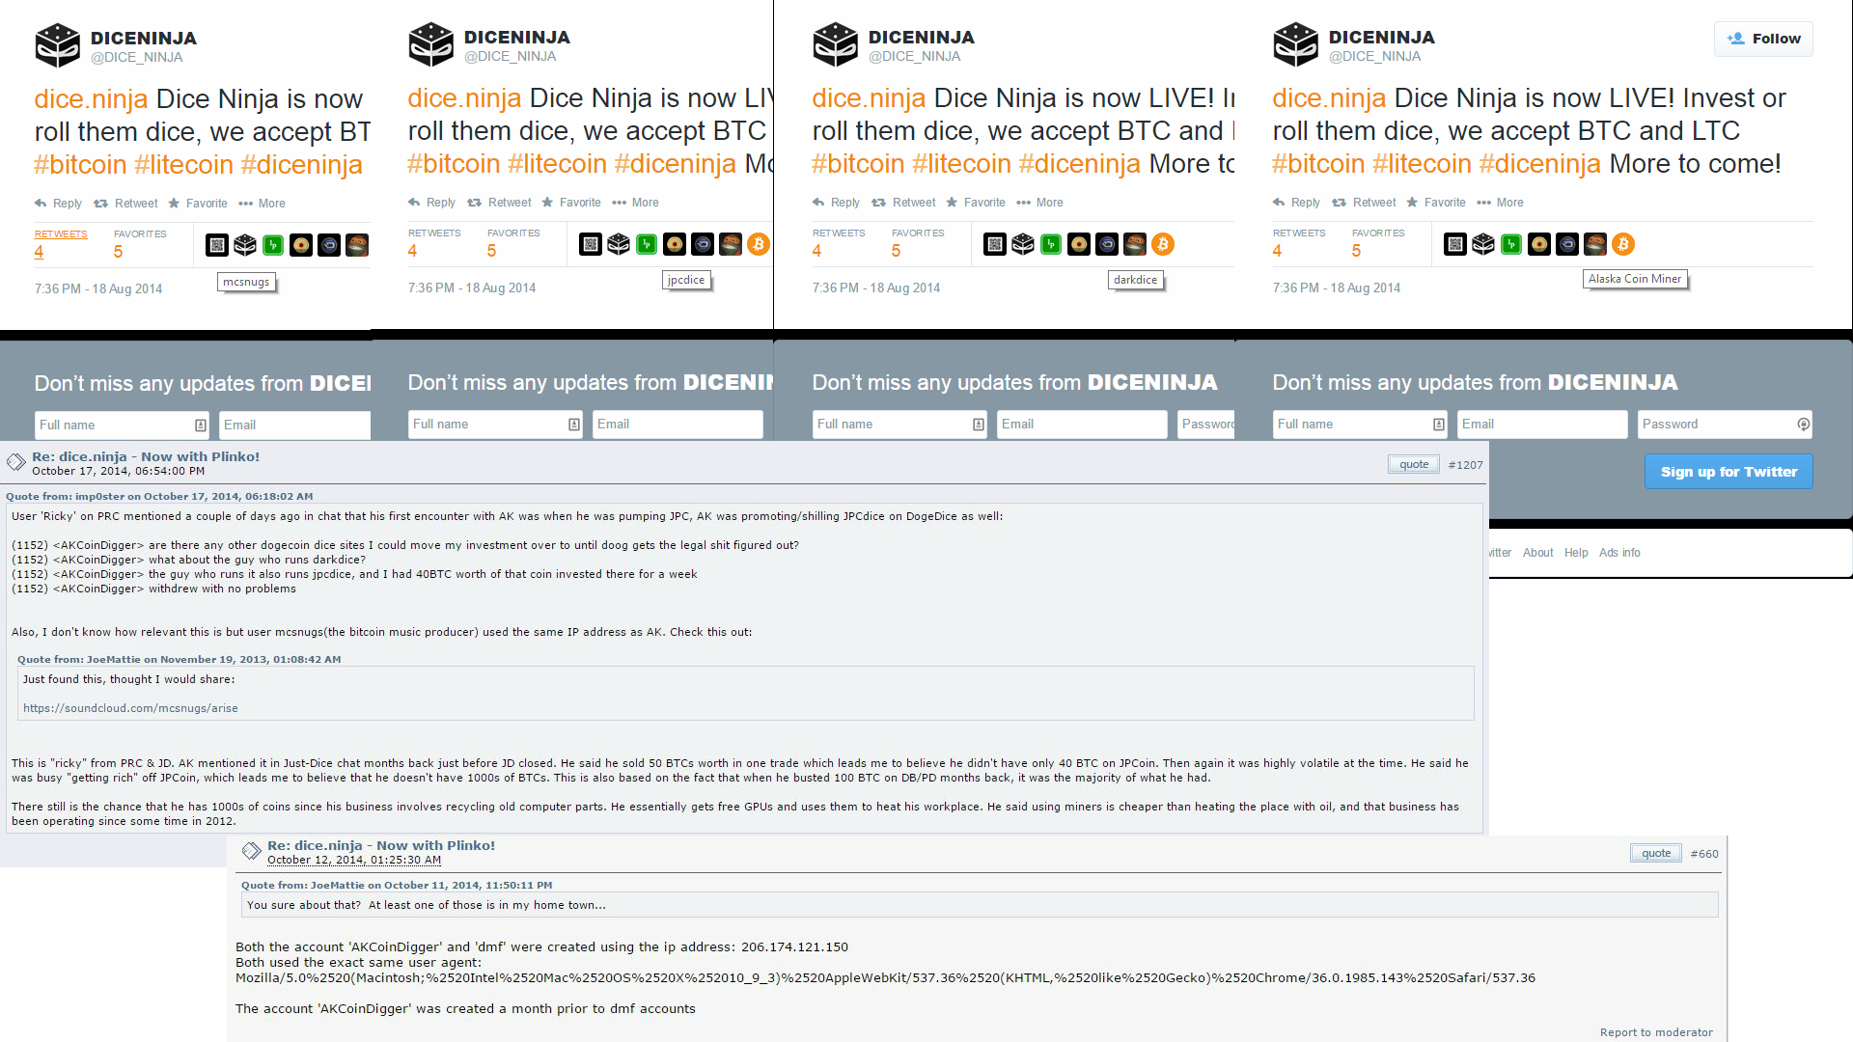Click the #litecoin hashtag in the darkdice-tooltip tweet
Screen dimensions: 1853x1042
click(961, 164)
